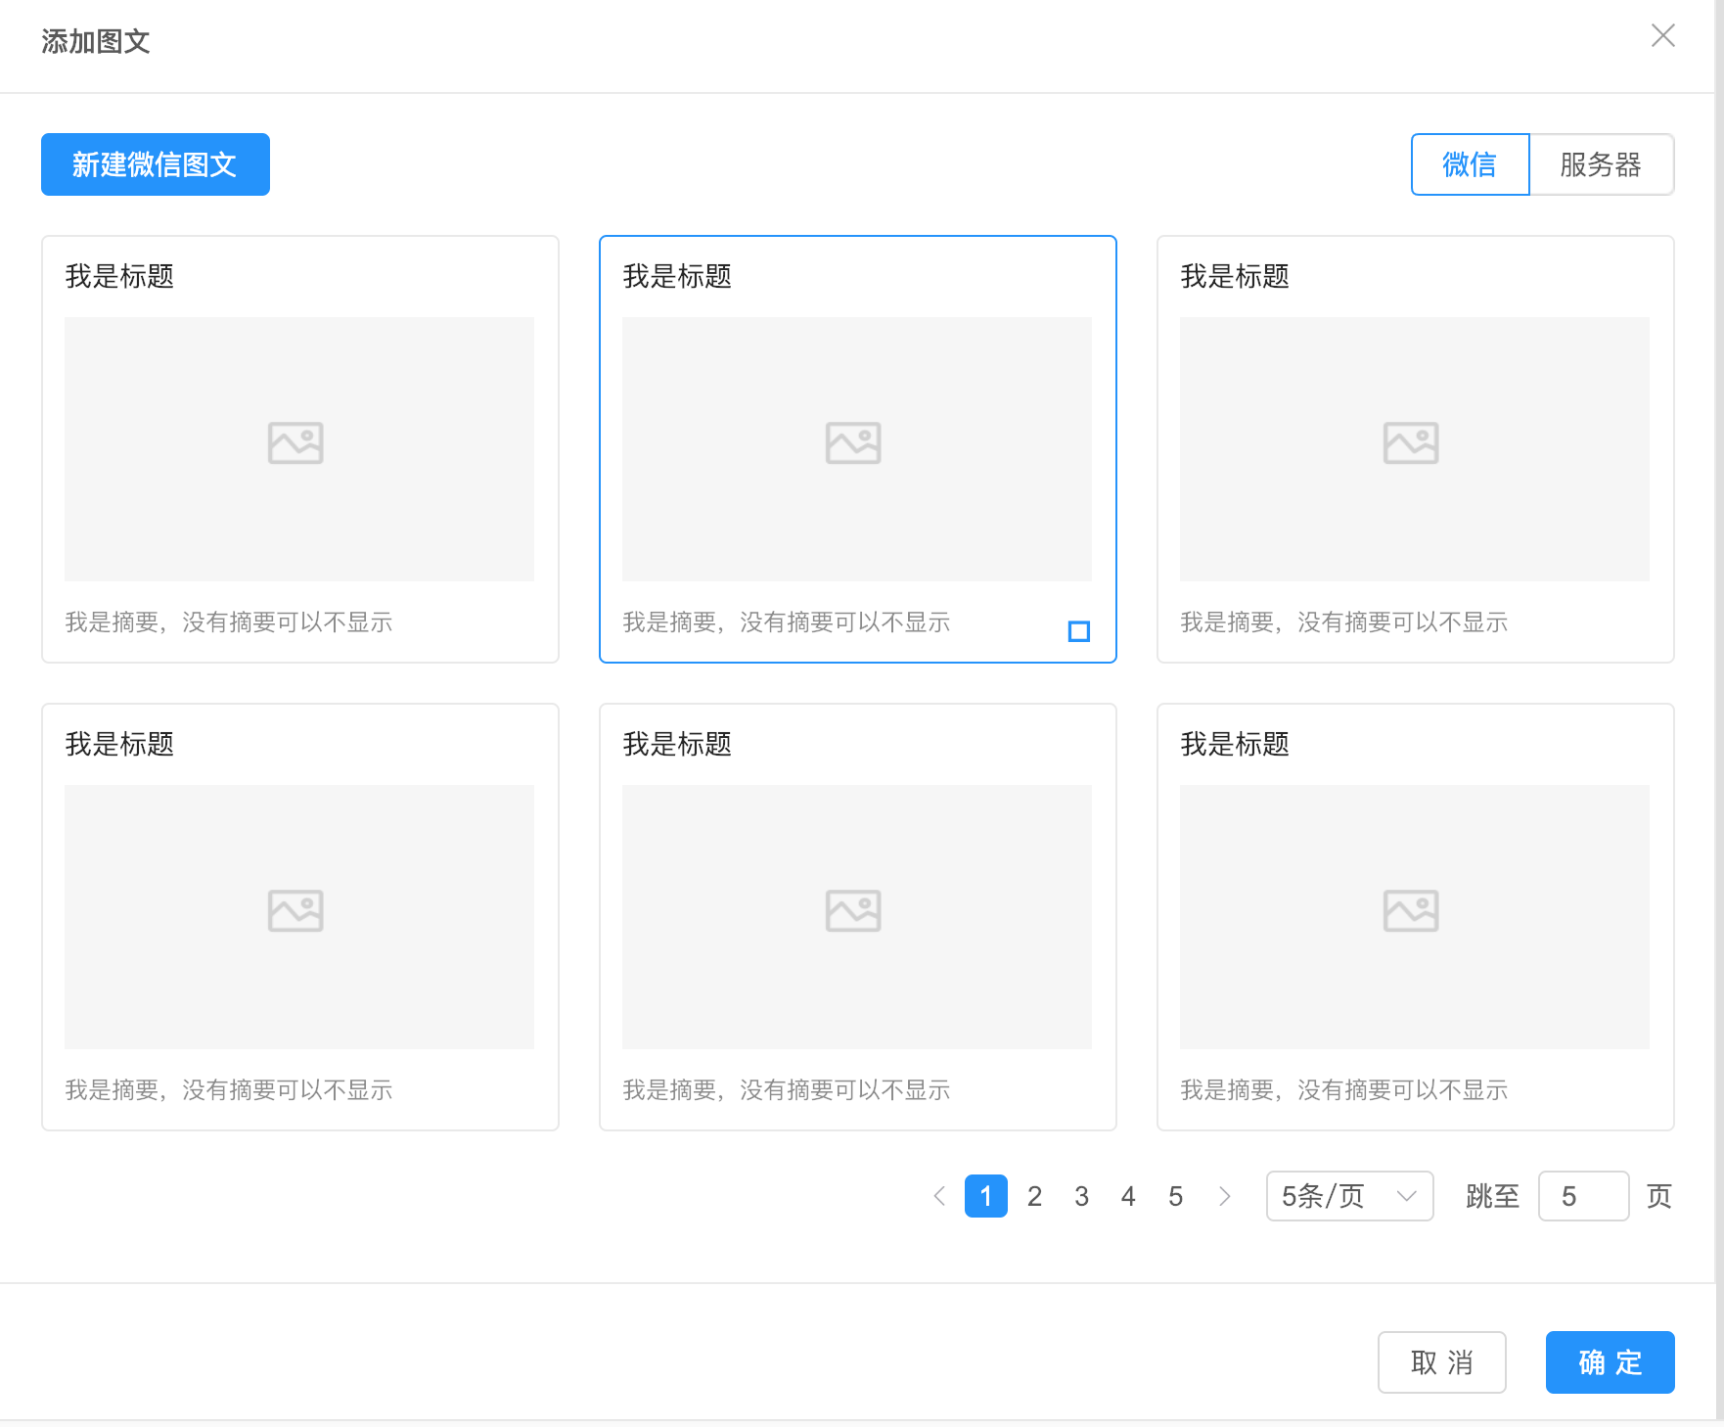The width and height of the screenshot is (1724, 1427).
Task: Select the image placeholder of the top-left card
Action: pyautogui.click(x=299, y=449)
